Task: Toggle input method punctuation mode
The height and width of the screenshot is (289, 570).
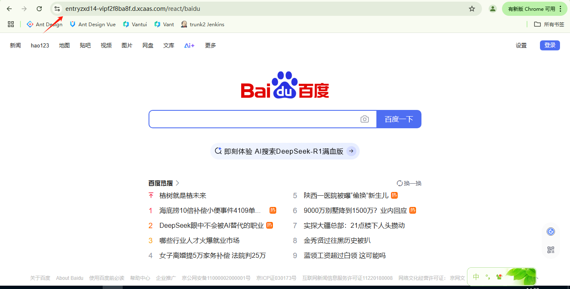Action: tap(487, 277)
